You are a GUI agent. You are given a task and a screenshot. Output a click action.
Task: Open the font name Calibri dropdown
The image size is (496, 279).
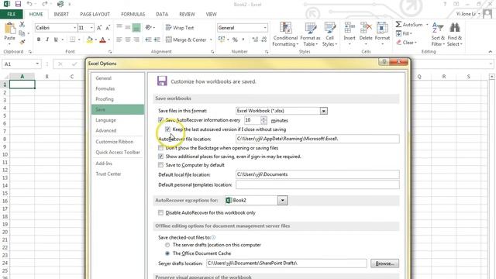pos(75,28)
